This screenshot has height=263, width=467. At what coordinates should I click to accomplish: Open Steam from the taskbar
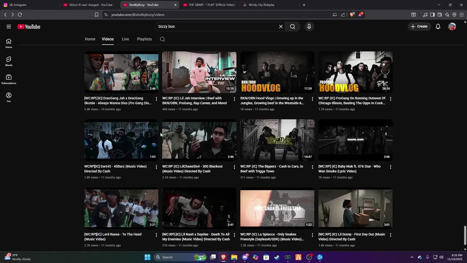(277, 257)
